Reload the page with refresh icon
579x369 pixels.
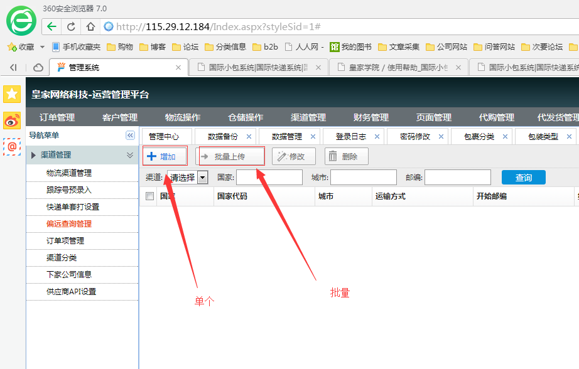click(x=71, y=26)
